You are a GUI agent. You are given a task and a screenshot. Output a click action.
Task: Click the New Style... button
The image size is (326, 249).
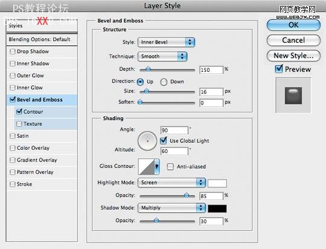click(x=293, y=56)
